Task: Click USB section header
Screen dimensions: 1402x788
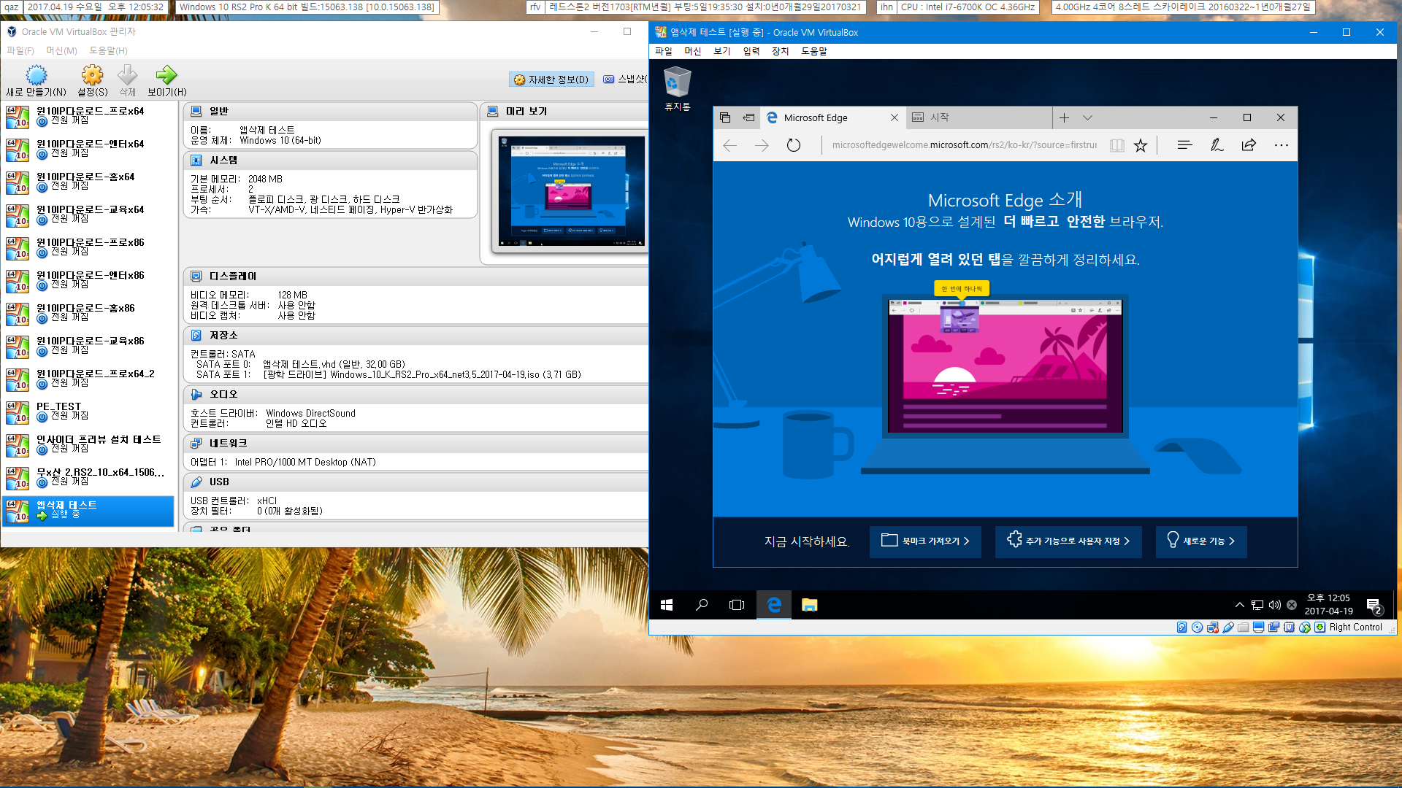Action: pos(415,482)
